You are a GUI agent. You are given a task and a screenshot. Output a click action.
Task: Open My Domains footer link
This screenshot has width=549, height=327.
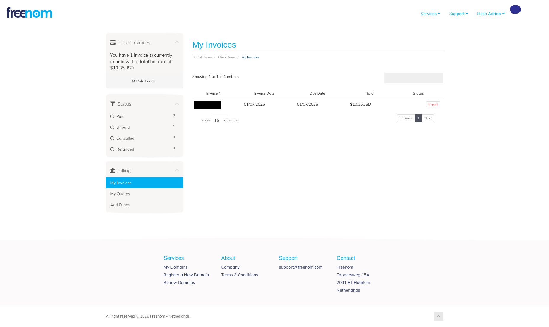[x=175, y=267]
